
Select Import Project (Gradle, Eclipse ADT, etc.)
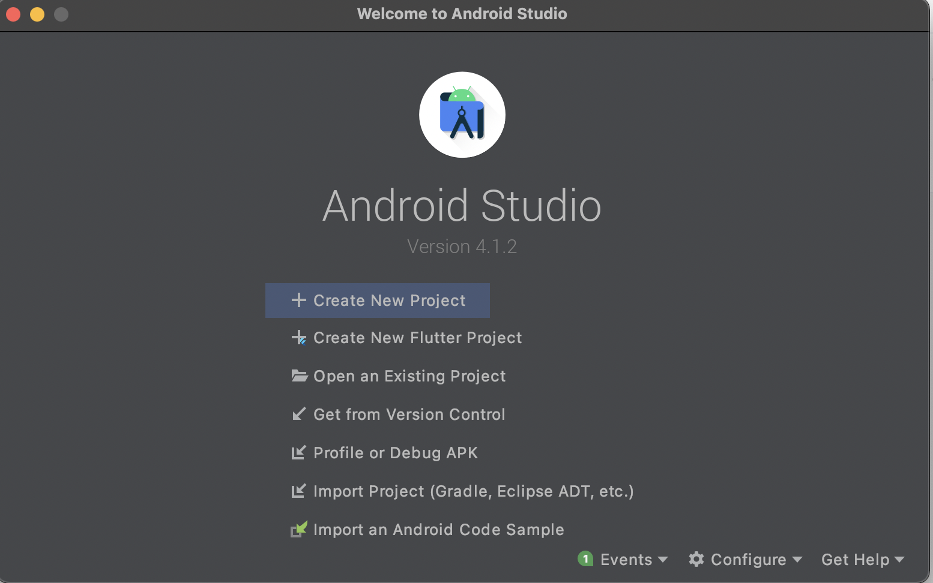tap(462, 491)
